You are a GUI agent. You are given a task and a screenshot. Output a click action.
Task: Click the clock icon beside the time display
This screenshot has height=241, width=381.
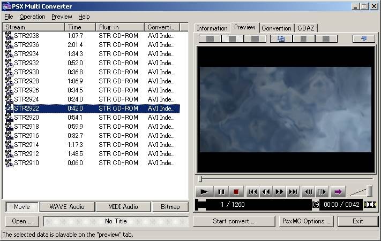[x=316, y=205]
